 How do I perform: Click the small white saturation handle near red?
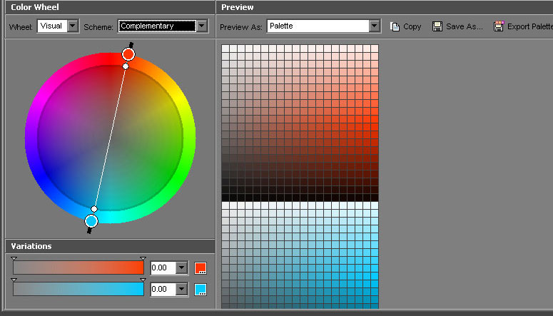[x=126, y=66]
